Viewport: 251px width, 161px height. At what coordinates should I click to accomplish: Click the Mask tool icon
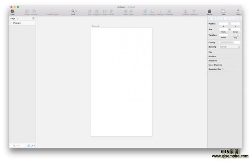[x=125, y=11]
